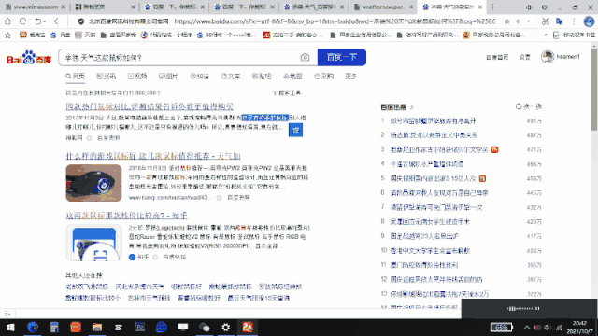
Task: Open second result about gaming mice recommendation
Action: 153,156
